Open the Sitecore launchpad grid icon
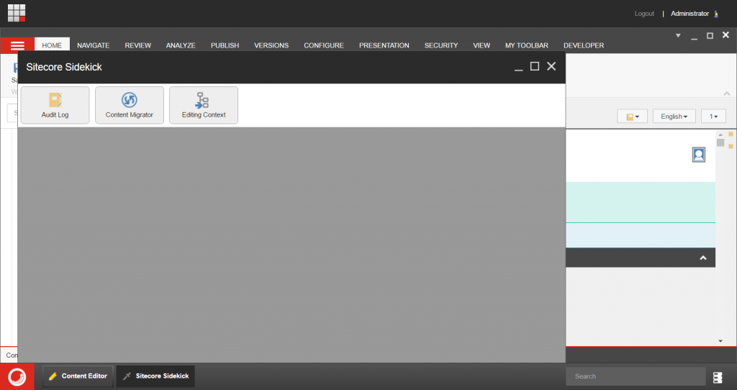The image size is (737, 390). (17, 13)
